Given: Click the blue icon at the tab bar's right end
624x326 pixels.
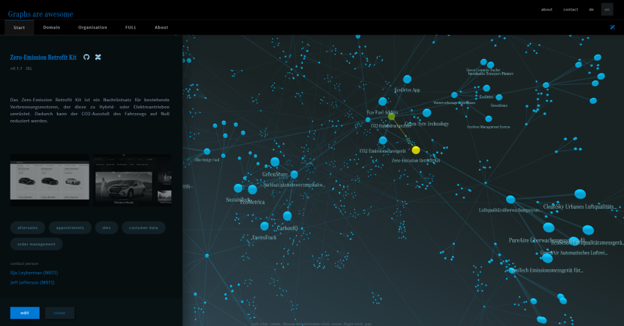Looking at the screenshot, I should click(612, 27).
